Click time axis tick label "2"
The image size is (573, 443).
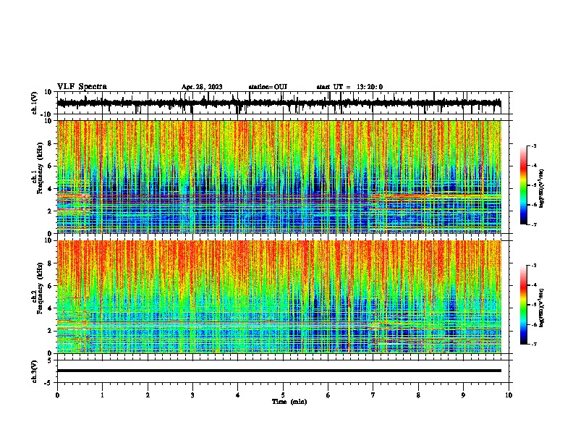[x=148, y=395]
